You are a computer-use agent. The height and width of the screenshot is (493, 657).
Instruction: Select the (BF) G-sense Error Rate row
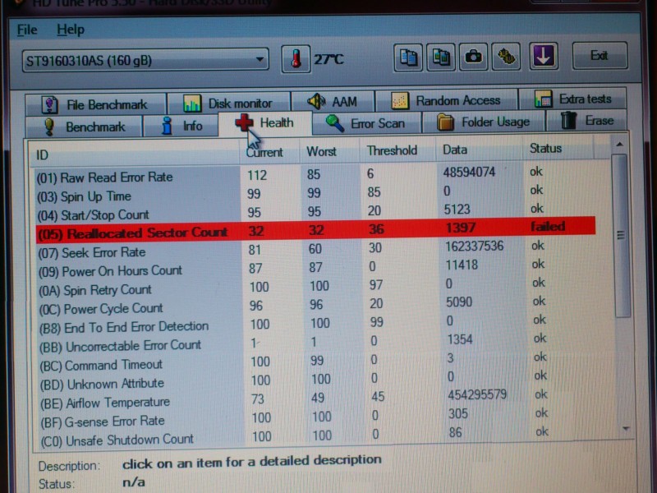(317, 418)
